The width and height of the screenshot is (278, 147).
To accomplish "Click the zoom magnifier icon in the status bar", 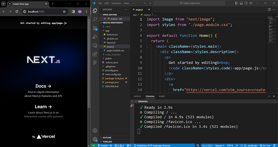I will [x=198, y=145].
